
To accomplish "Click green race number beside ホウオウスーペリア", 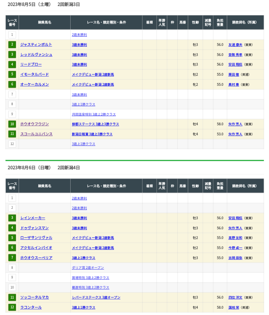I will (12, 258).
